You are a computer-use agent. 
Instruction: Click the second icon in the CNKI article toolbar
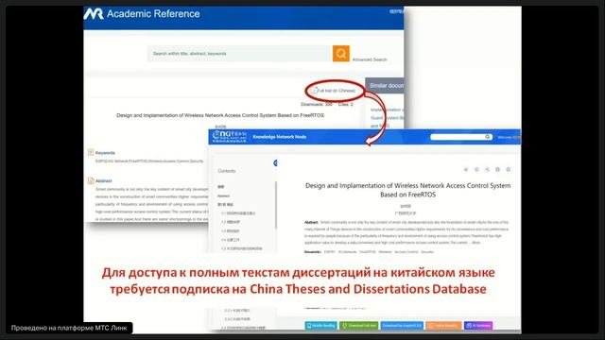476,170
